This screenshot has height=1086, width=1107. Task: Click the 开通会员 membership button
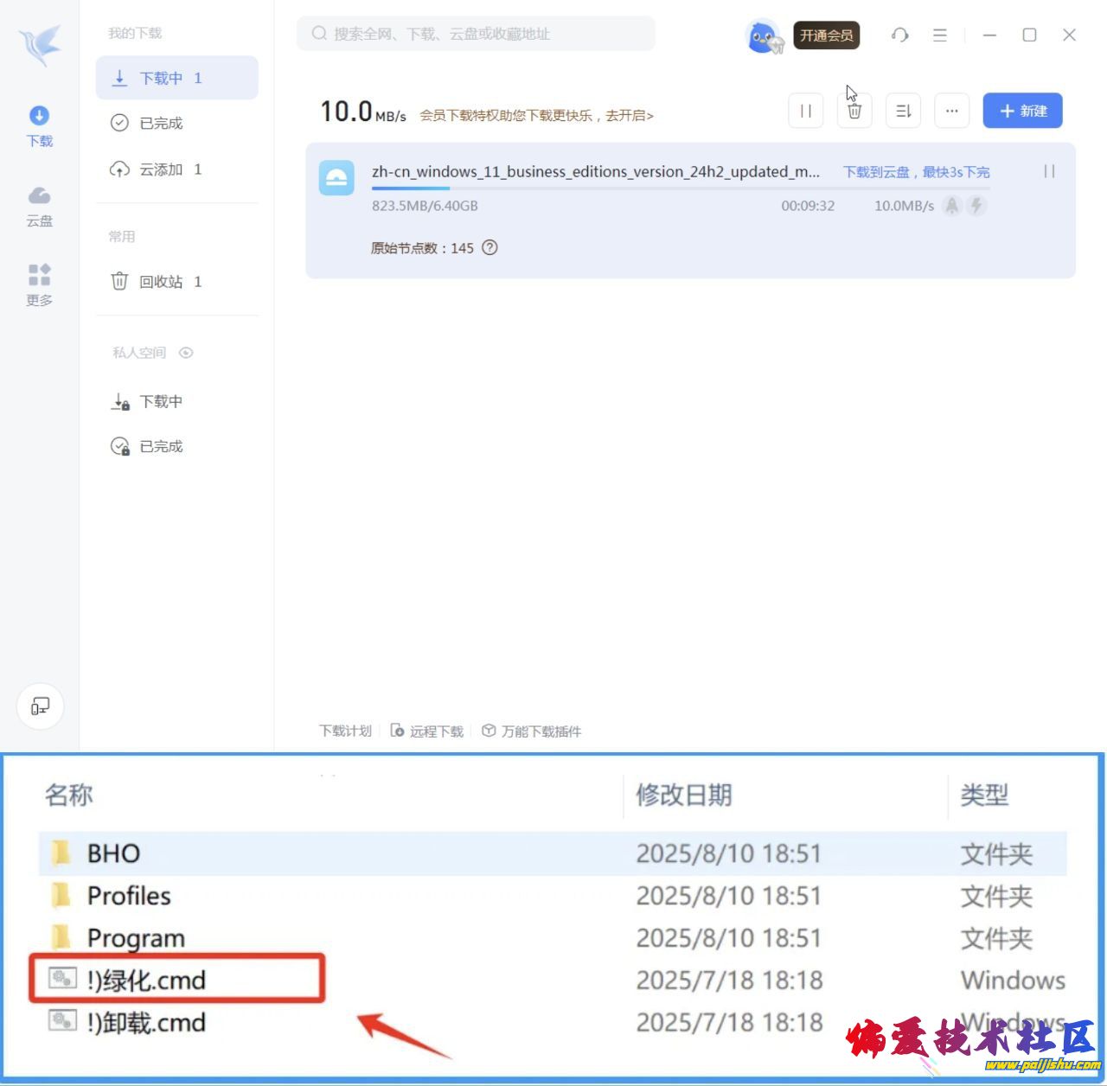(x=826, y=35)
